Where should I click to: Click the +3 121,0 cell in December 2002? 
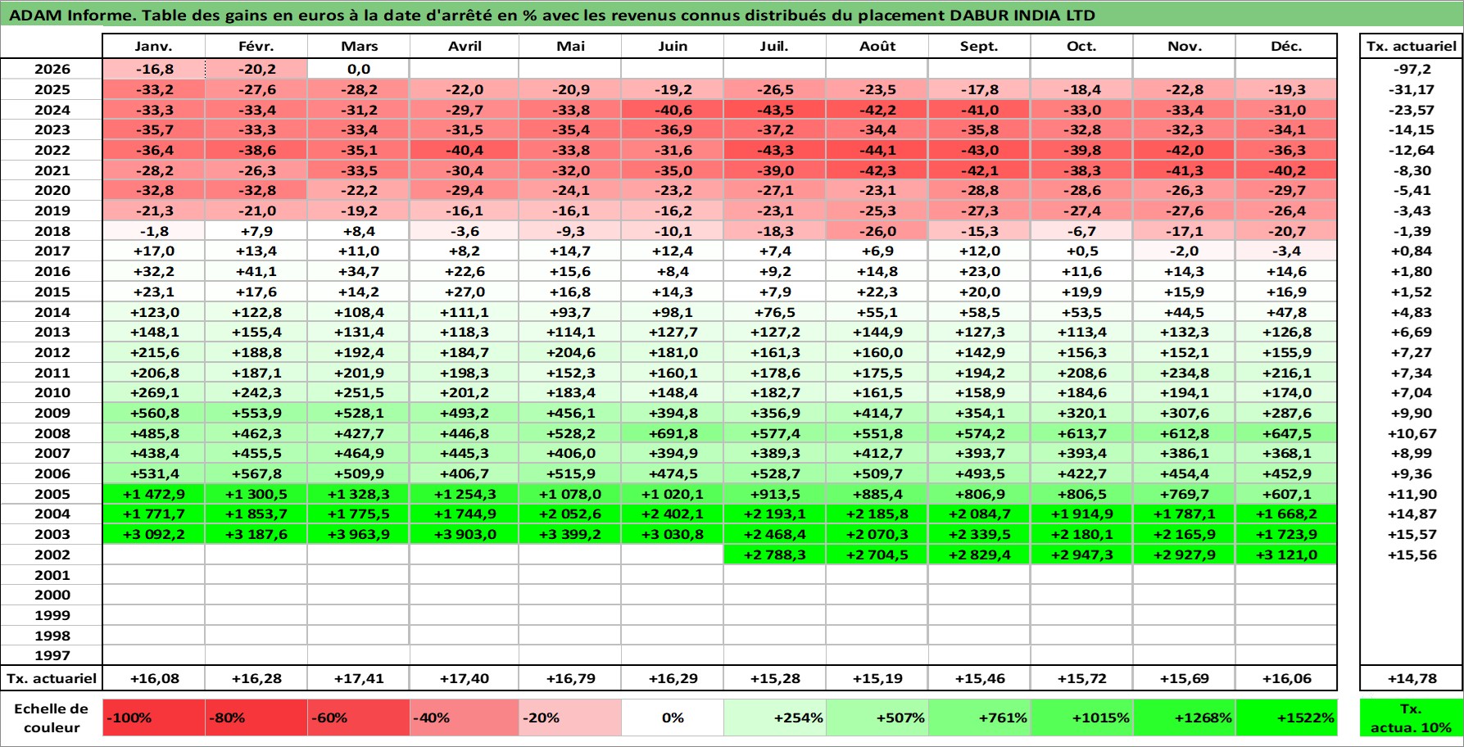tap(1286, 555)
